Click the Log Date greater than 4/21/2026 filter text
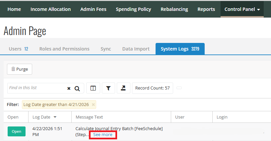271x141 pixels. click(56, 105)
